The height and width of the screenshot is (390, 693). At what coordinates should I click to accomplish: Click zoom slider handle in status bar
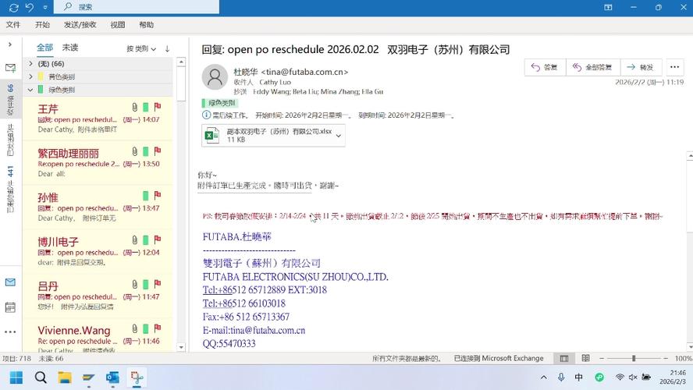[x=634, y=358]
